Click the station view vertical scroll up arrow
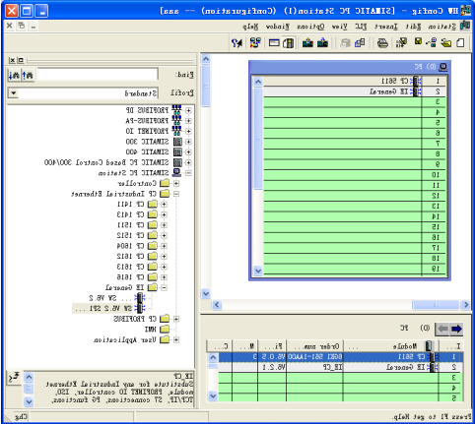This screenshot has height=424, width=475. (206, 59)
